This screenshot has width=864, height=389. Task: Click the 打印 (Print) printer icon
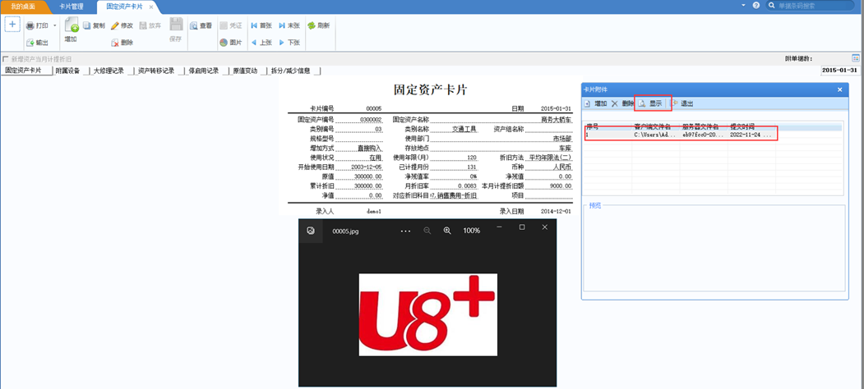pos(30,26)
